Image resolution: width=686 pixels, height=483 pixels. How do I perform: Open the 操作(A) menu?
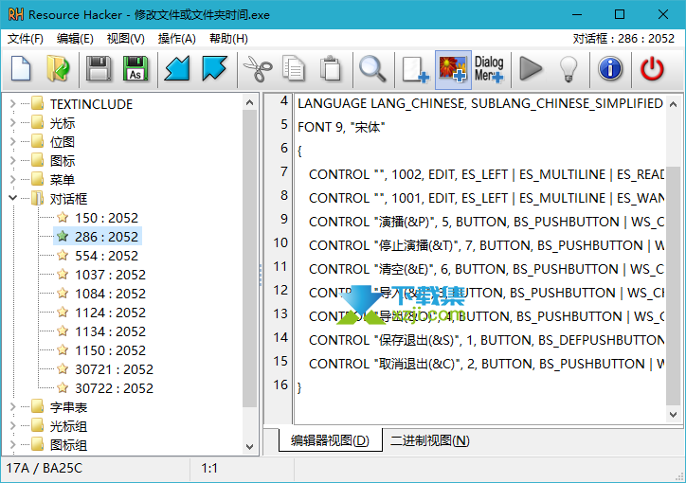point(177,39)
